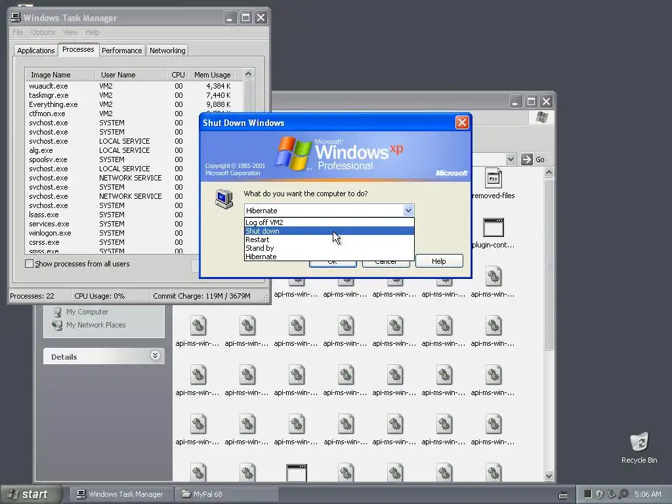Switch to the Processes tab
Image resolution: width=672 pixels, height=504 pixels.
78,49
